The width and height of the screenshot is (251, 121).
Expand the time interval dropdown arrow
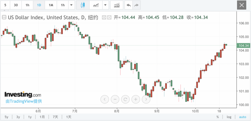(72, 5)
